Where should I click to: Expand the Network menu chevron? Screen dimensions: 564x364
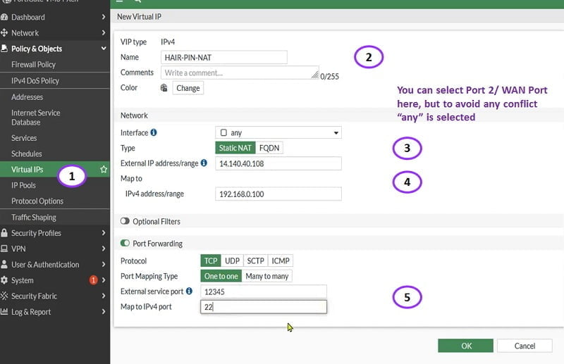(104, 32)
